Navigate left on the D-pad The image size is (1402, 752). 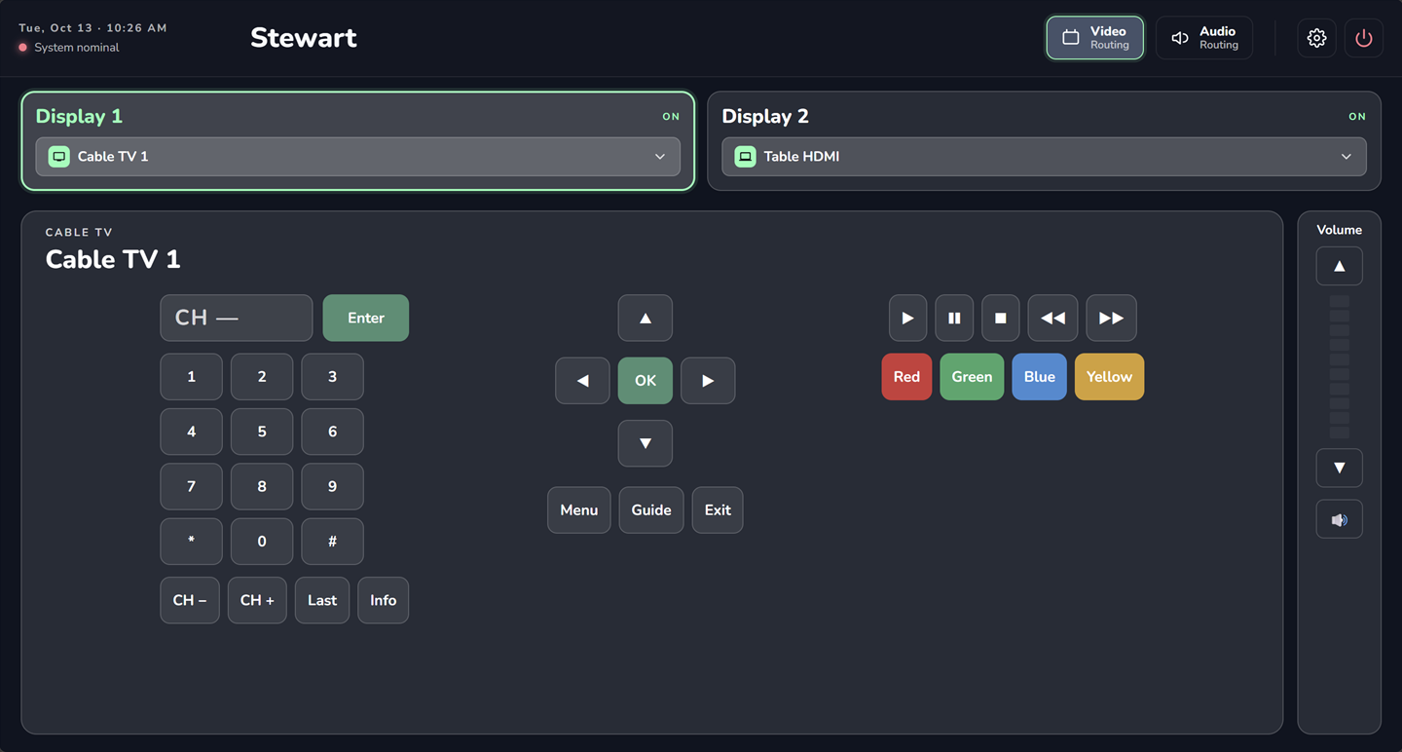(x=582, y=381)
